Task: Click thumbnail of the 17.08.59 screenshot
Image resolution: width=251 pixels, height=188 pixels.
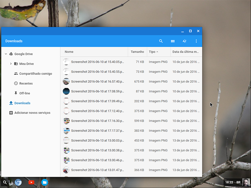Action: point(66,91)
